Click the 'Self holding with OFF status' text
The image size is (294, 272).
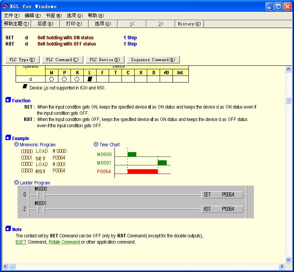(67, 44)
